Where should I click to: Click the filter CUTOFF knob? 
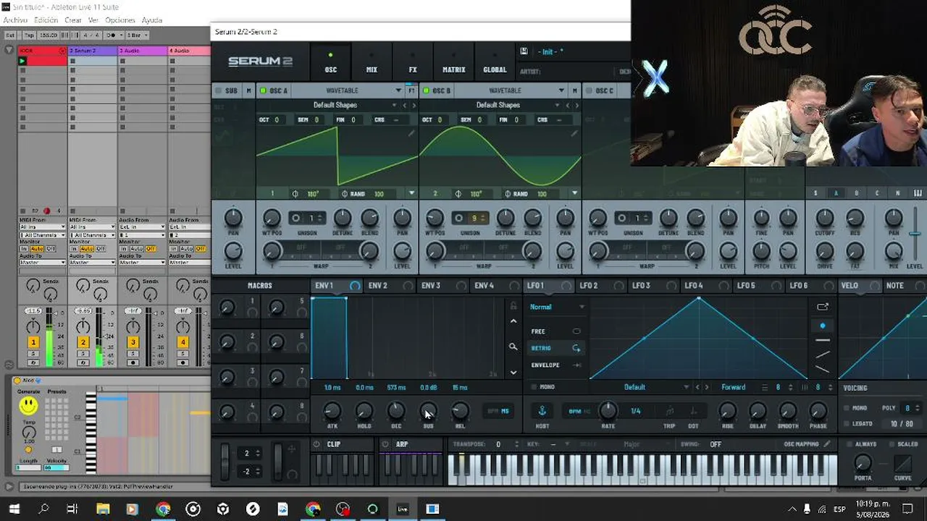click(825, 218)
